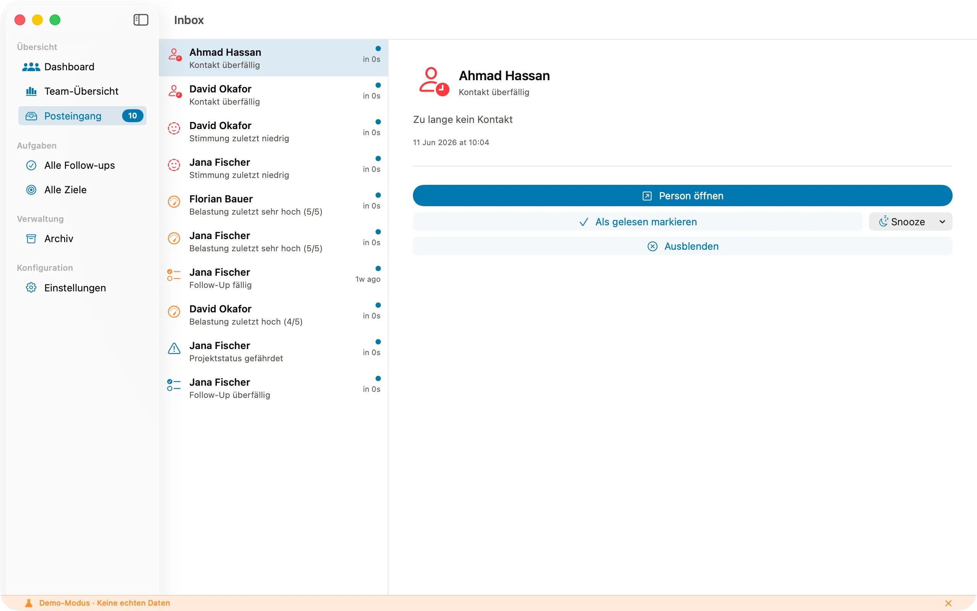
Task: Click the Alle Follow-ups checkmark icon
Action: [31, 165]
